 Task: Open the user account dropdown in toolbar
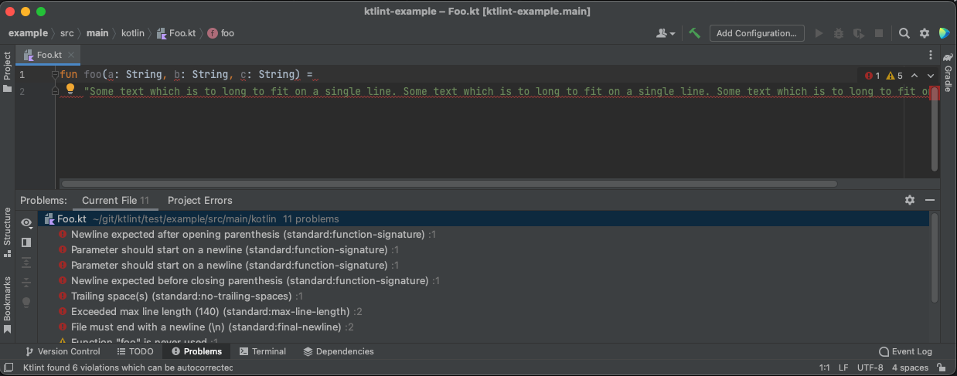click(665, 33)
